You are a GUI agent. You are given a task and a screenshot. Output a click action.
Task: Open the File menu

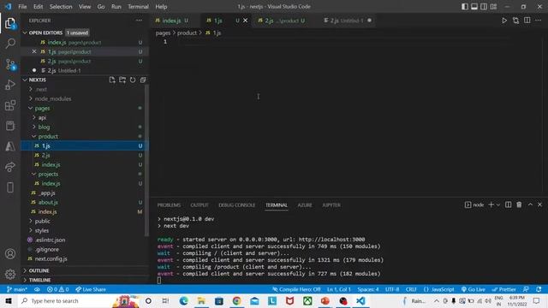[22, 7]
